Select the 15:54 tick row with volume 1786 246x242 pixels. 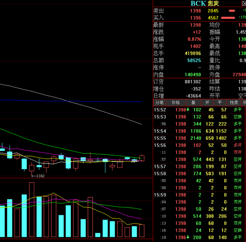tap(199, 131)
